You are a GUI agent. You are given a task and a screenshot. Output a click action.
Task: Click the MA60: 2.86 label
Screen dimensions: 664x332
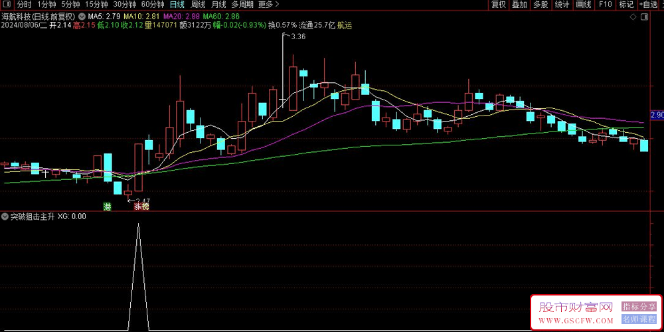click(x=221, y=17)
